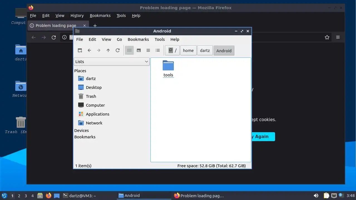Switch to compact list view mode
Screen dimensions: 356x200
[148, 50]
